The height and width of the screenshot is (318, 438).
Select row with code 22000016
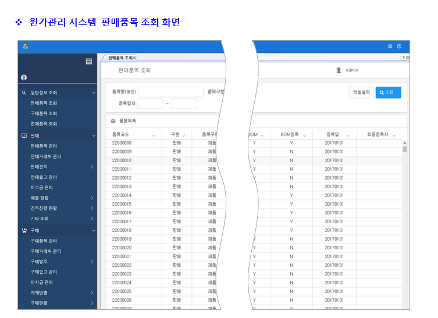tap(254, 213)
